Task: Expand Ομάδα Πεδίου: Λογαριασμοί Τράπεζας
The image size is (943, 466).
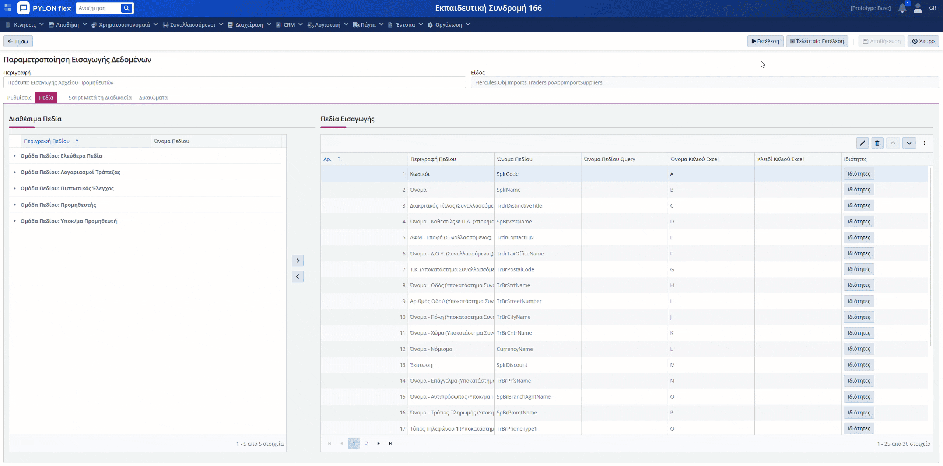Action: click(x=14, y=172)
